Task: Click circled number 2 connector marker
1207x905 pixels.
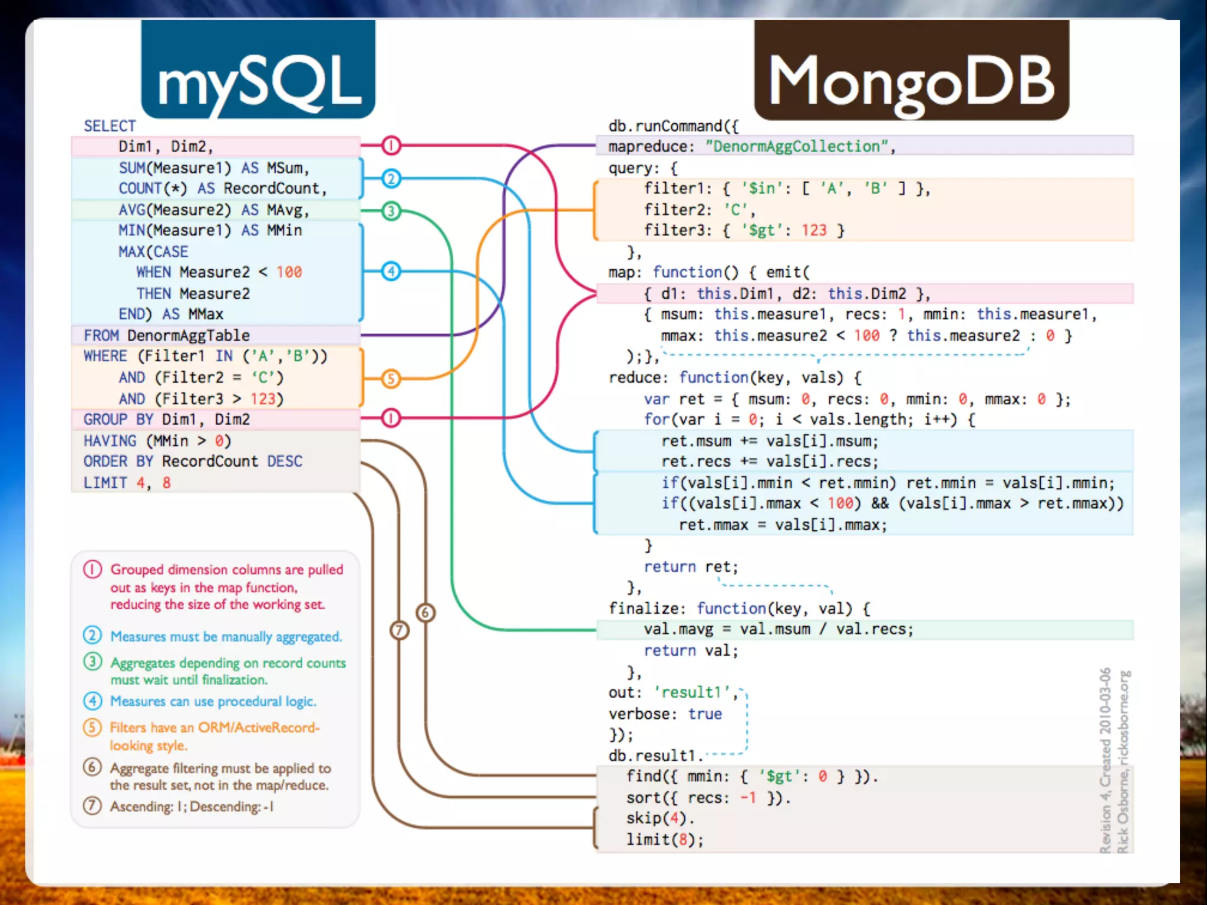Action: [391, 179]
